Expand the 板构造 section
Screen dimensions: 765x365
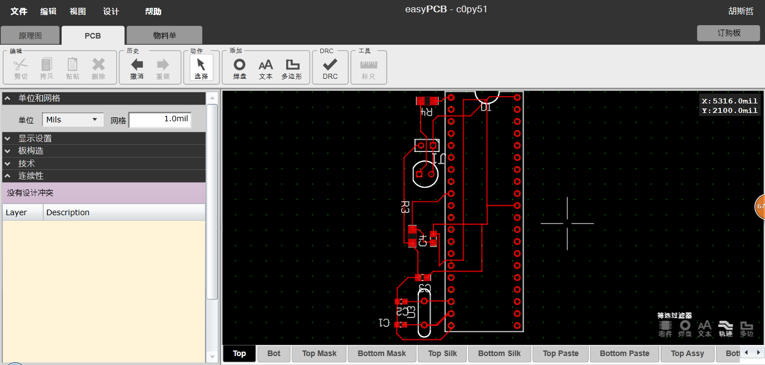(x=104, y=150)
